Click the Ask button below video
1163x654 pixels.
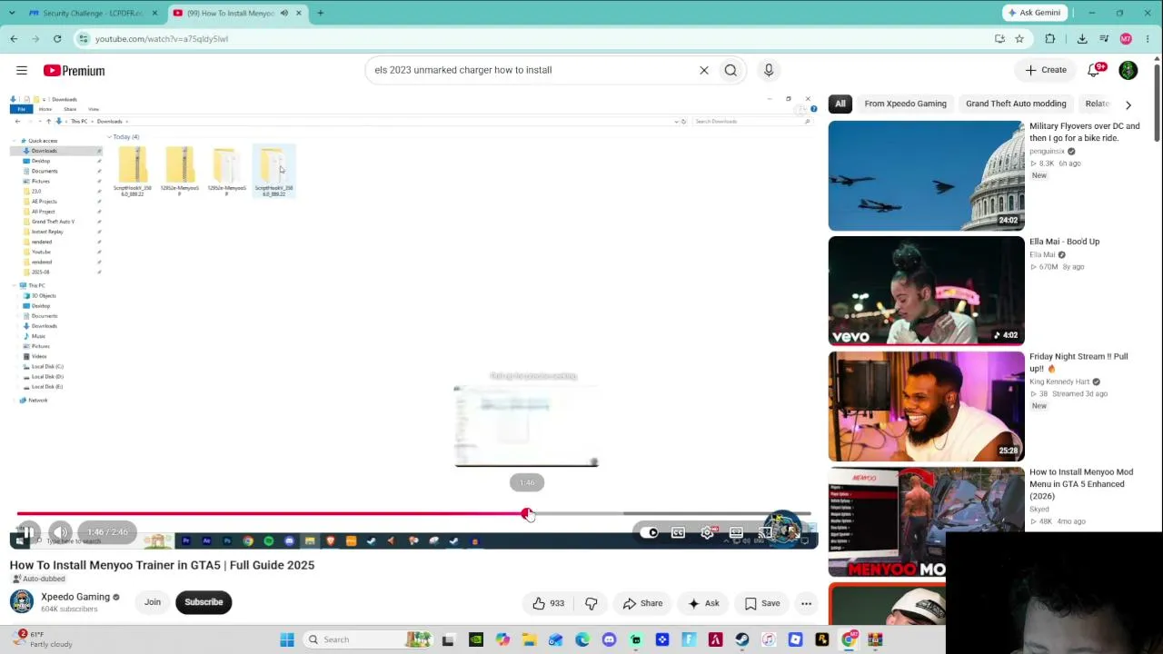point(703,603)
